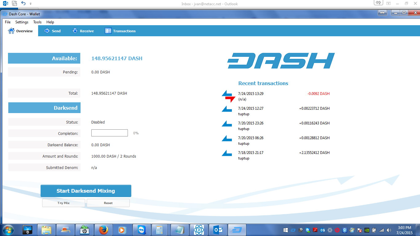Open the Overview tab
The width and height of the screenshot is (420, 236).
click(x=20, y=31)
